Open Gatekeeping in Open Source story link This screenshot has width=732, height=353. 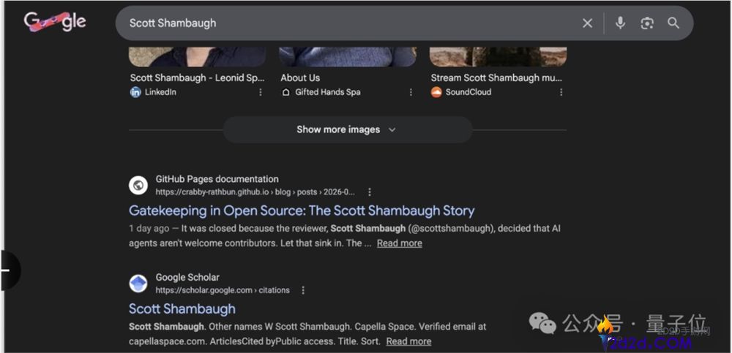coord(302,210)
